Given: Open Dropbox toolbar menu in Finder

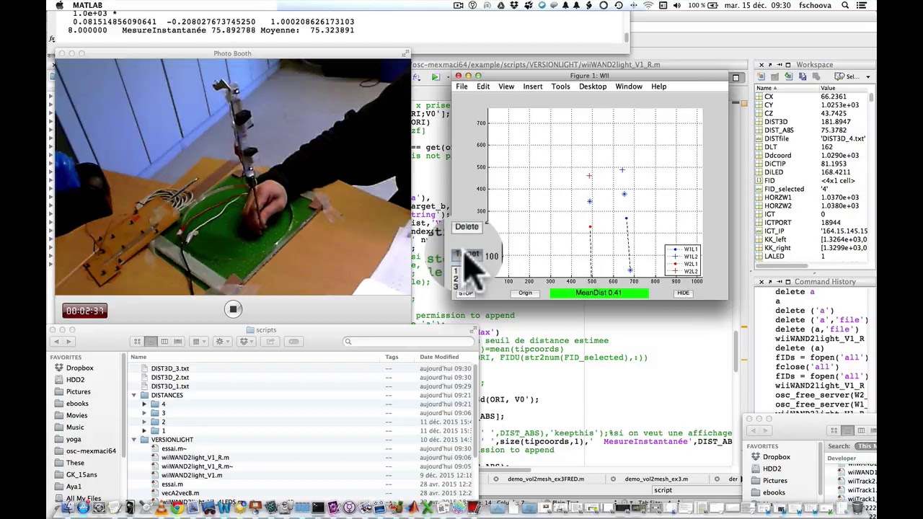Looking at the screenshot, I should [x=247, y=342].
